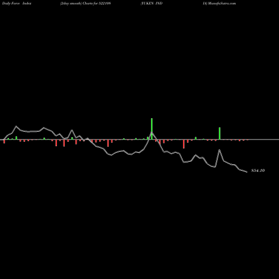
Task: Click the 'Daily Force Index' title text
Action: [x=17, y=3]
